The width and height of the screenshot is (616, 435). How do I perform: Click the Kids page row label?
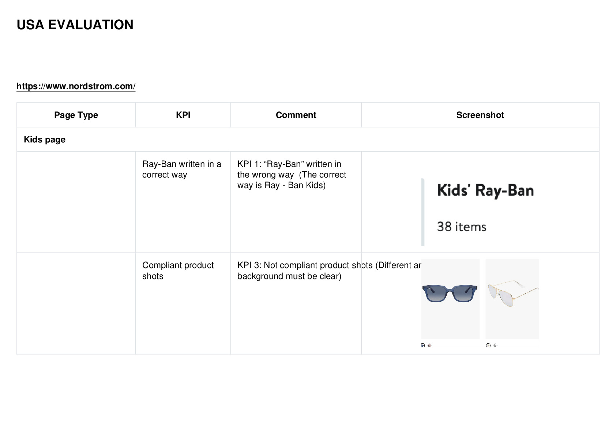(45, 140)
